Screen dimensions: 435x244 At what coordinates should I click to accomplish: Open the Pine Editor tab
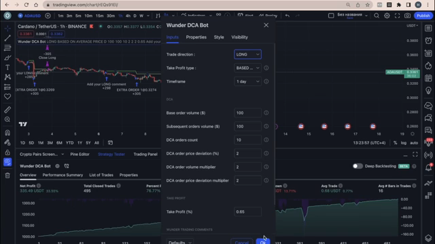(80, 155)
